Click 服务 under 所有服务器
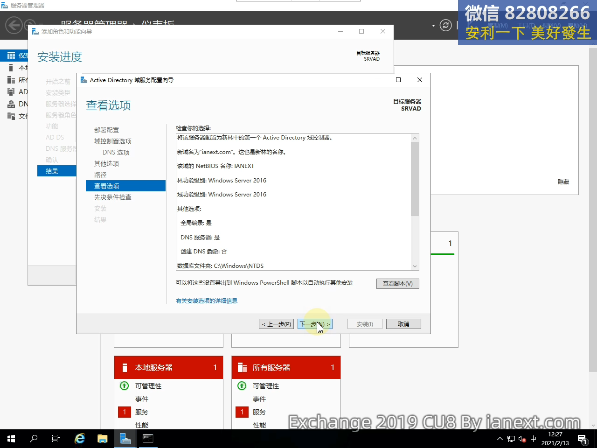597x448 pixels. coord(259,412)
